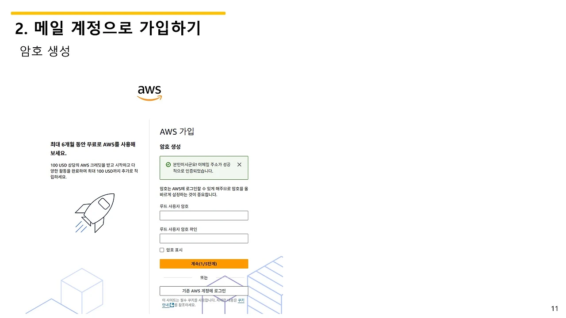This screenshot has height=318, width=566.
Task: Click the 또는 divider line
Action: (x=204, y=277)
